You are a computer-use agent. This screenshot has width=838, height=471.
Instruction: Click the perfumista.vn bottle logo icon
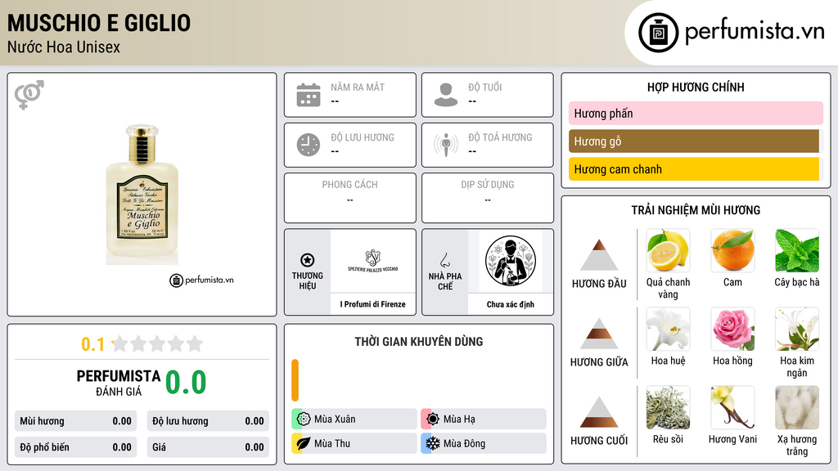tap(658, 33)
